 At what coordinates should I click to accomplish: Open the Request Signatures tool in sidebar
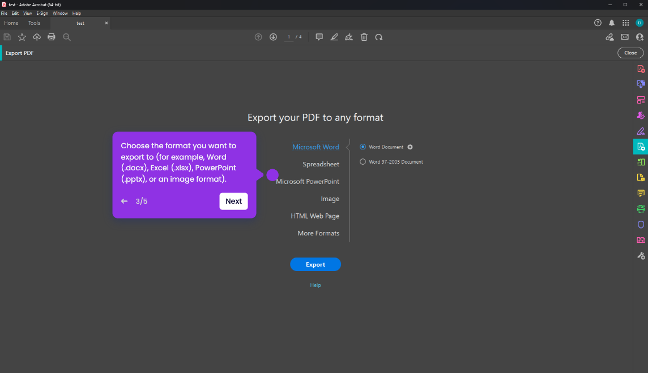(641, 115)
